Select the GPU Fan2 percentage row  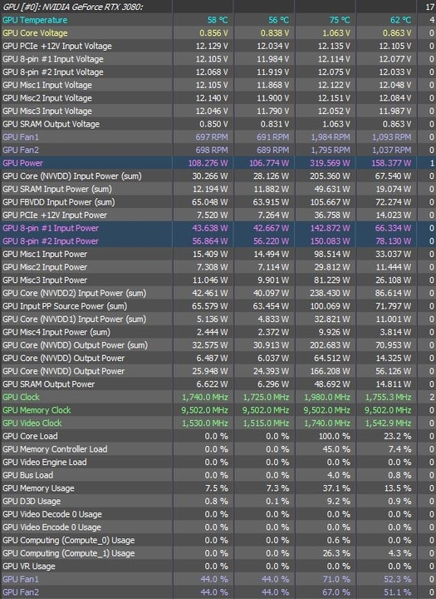click(218, 592)
